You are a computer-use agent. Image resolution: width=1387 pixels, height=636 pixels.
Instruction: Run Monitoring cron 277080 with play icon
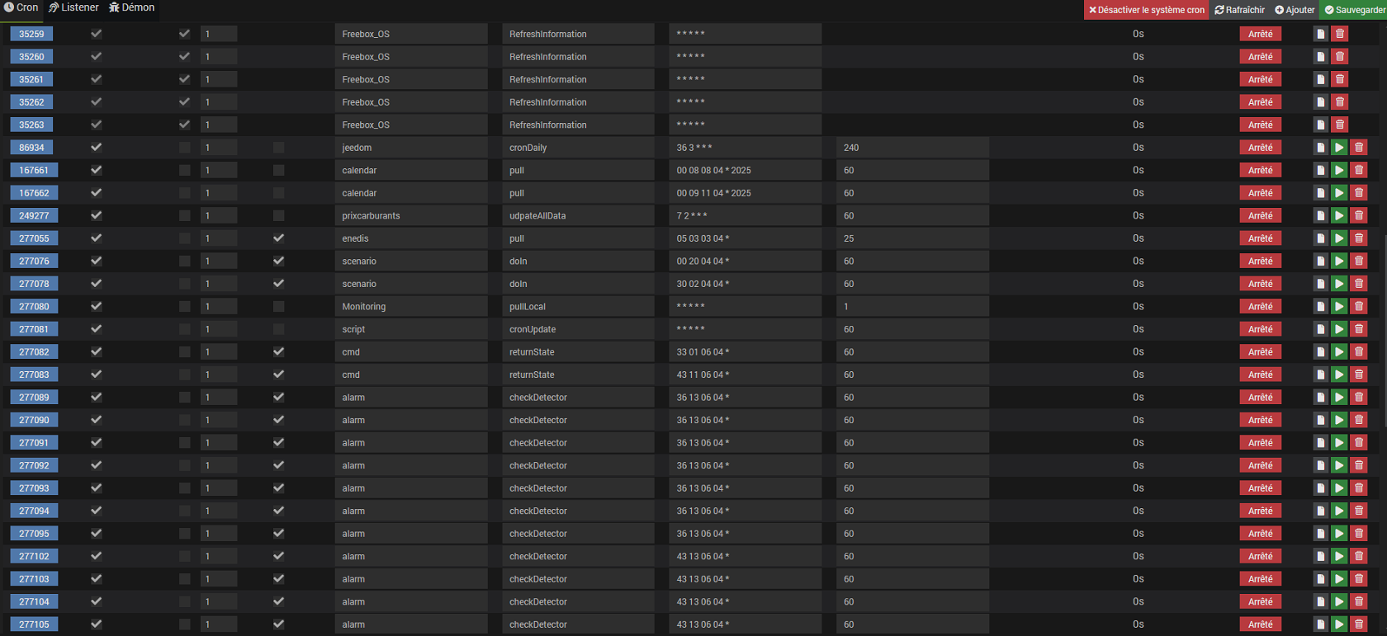[1339, 306]
